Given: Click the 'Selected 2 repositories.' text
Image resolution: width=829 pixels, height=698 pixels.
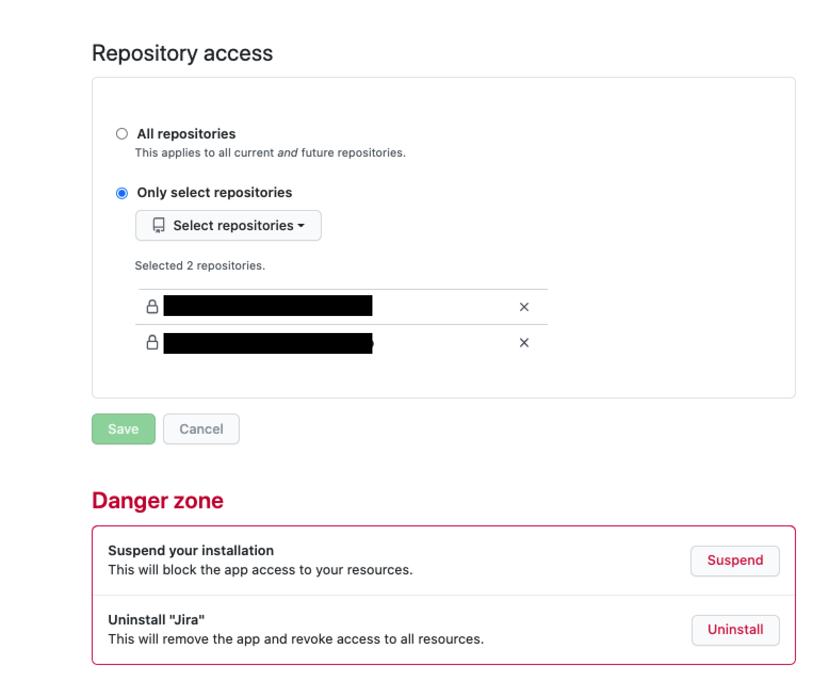Looking at the screenshot, I should [200, 266].
